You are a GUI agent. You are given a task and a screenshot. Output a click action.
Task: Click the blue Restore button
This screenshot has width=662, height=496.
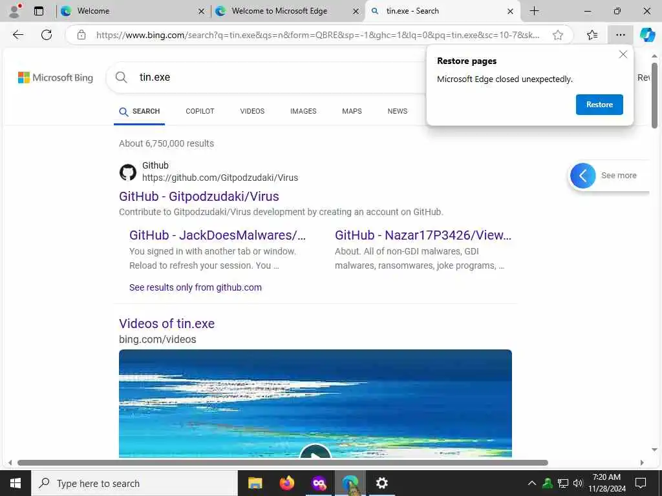point(599,105)
